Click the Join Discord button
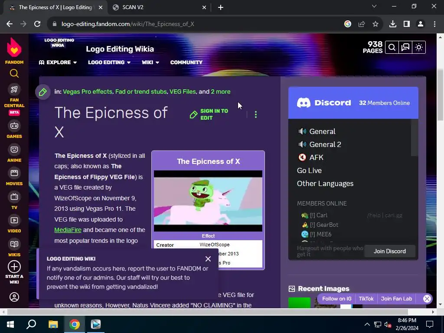 click(390, 251)
